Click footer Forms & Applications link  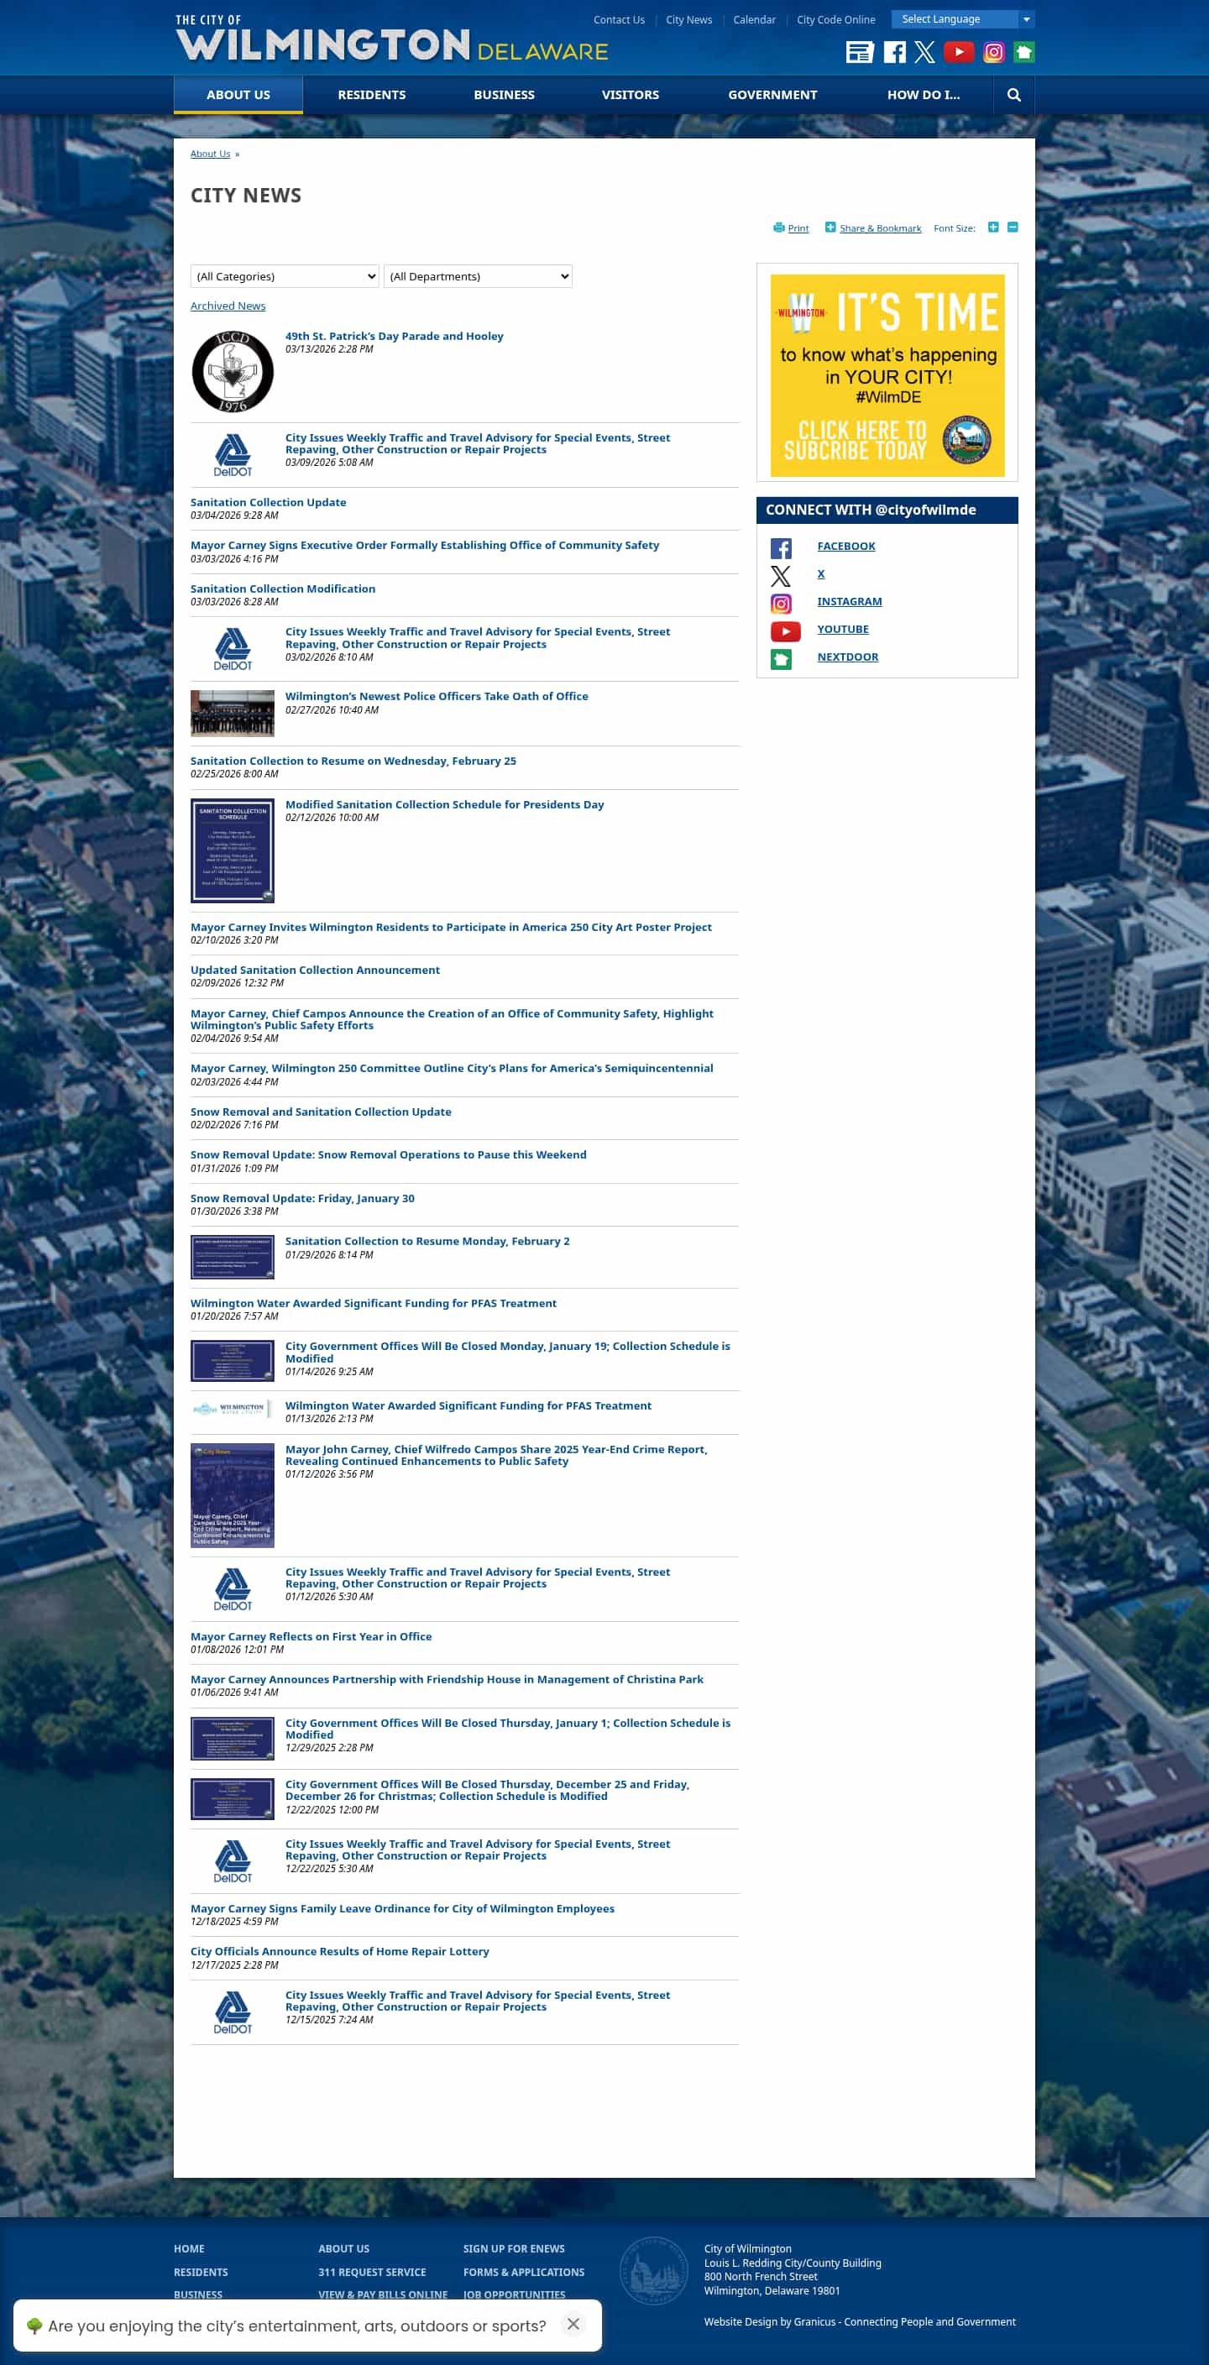523,2273
